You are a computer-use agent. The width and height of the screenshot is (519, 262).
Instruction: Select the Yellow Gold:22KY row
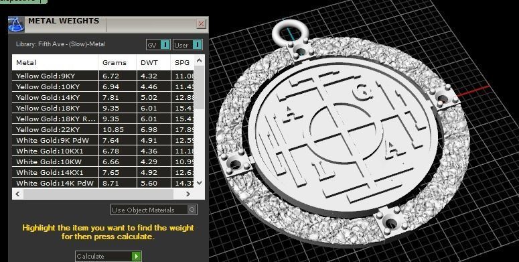(x=103, y=129)
